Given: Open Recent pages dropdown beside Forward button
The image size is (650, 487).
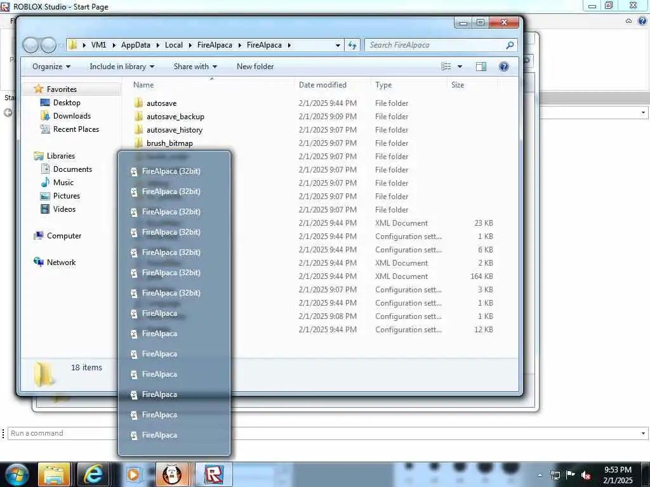Looking at the screenshot, I should [62, 45].
